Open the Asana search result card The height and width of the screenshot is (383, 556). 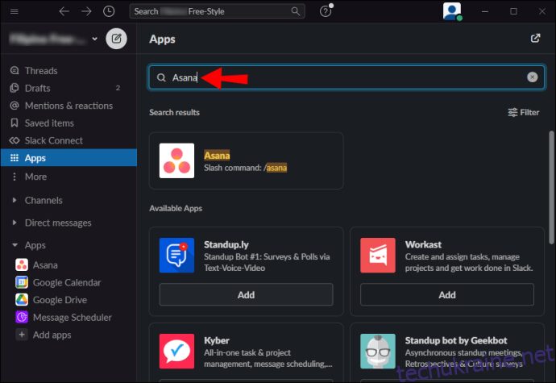click(246, 160)
